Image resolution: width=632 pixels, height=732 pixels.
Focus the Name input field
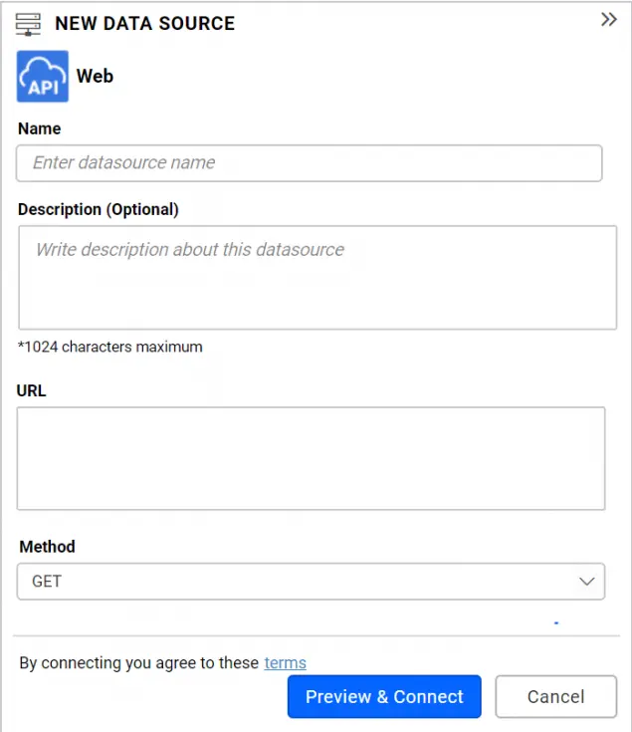[309, 163]
